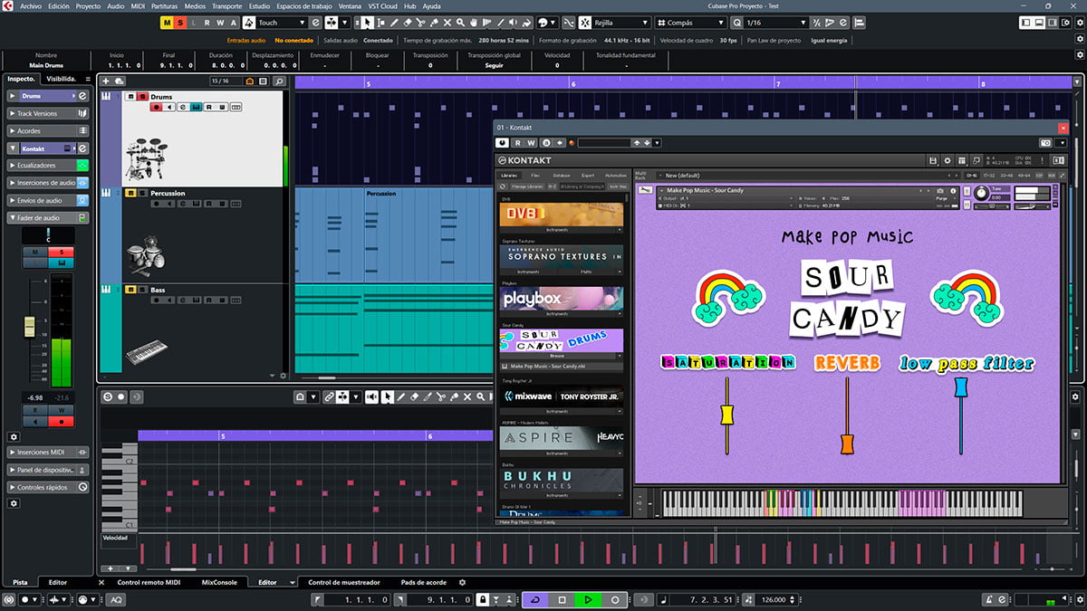This screenshot has width=1087, height=611.
Task: Open the Archivo menu
Action: (x=31, y=5)
